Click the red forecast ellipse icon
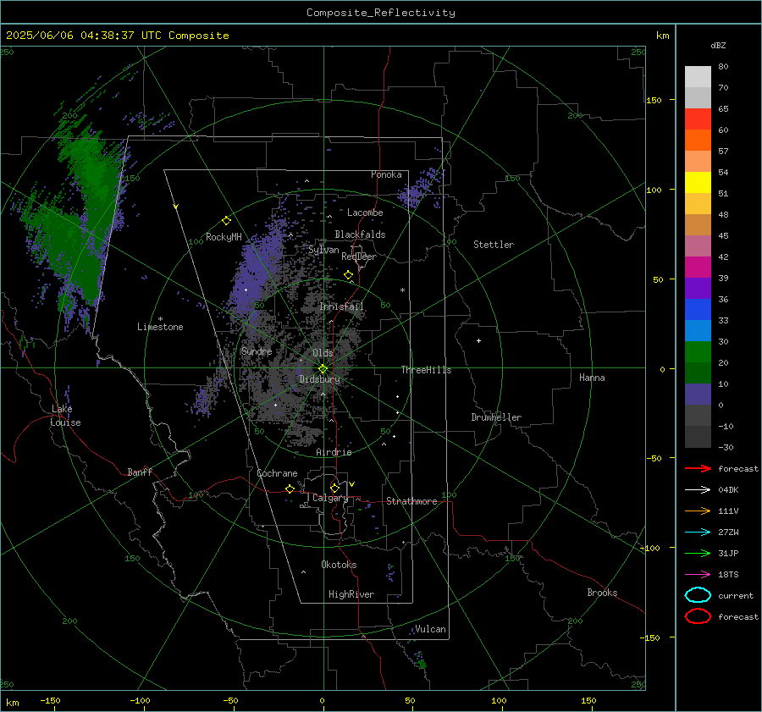Screen dimensions: 762x712 [698, 616]
